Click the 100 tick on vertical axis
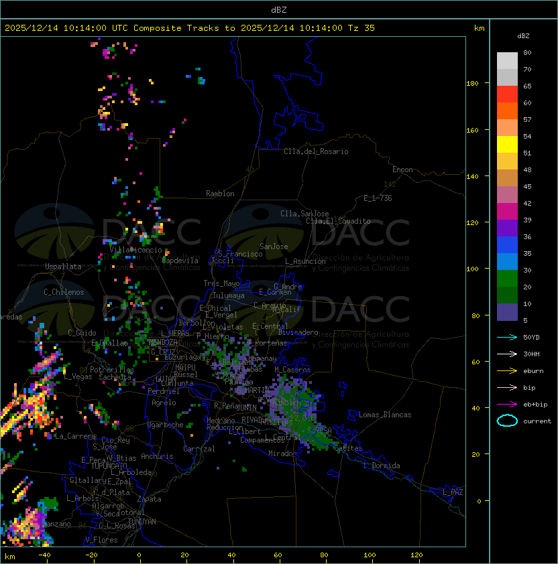558x564 pixels. coord(472,269)
